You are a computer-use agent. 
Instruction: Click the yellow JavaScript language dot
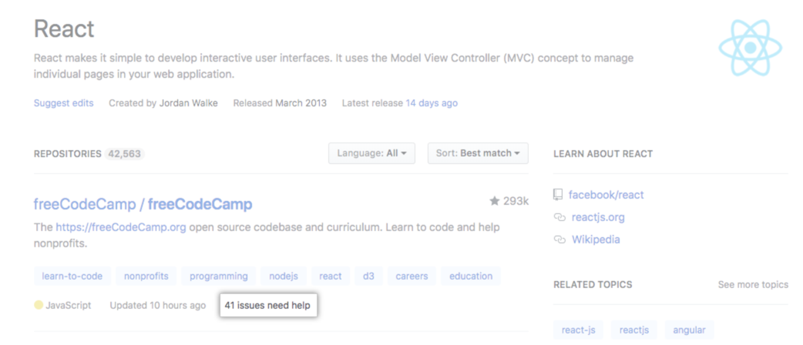click(x=39, y=306)
